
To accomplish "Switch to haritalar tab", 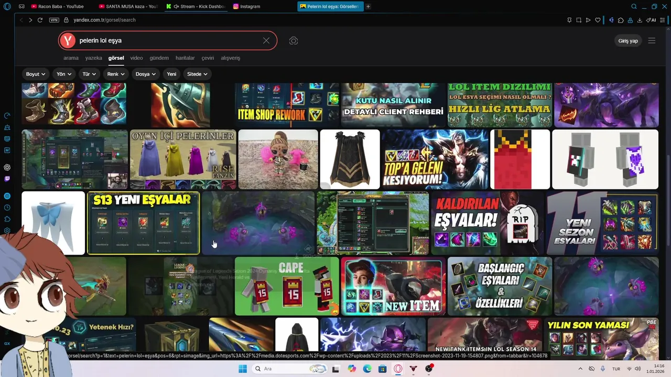I will click(185, 58).
